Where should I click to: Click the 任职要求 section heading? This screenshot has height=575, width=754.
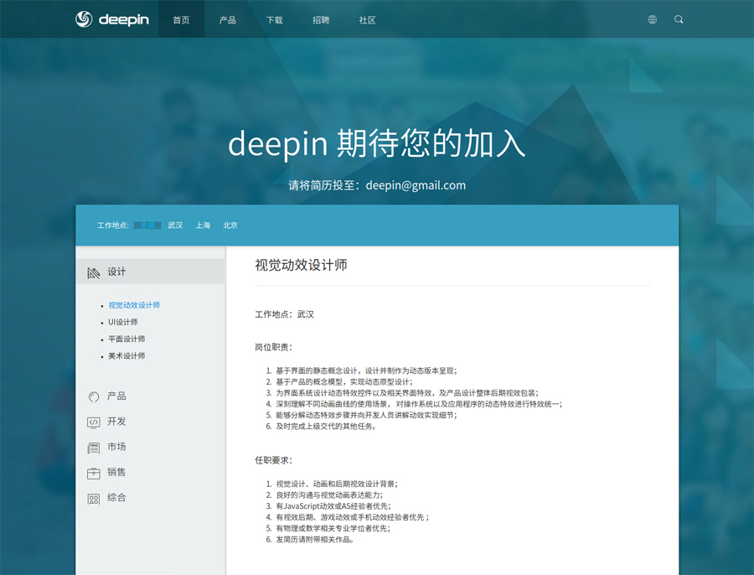click(274, 460)
